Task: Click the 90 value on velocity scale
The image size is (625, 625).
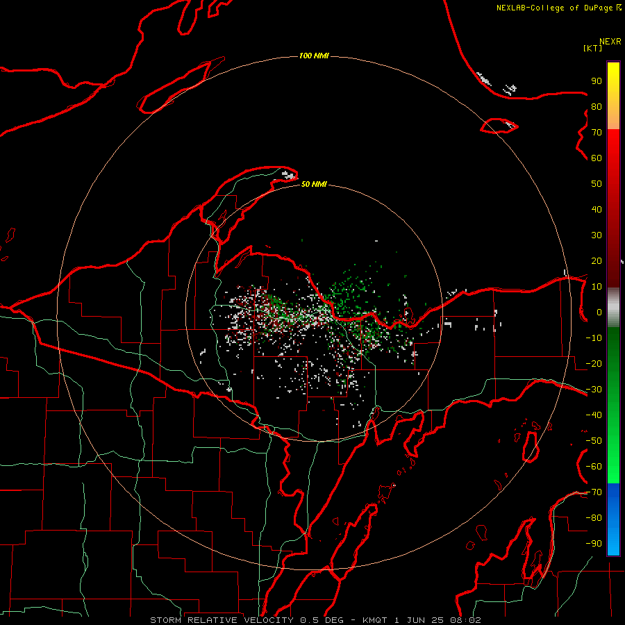Action: tap(597, 81)
